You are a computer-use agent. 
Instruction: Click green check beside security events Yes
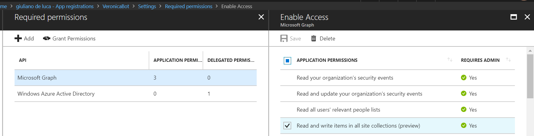coord(463,77)
